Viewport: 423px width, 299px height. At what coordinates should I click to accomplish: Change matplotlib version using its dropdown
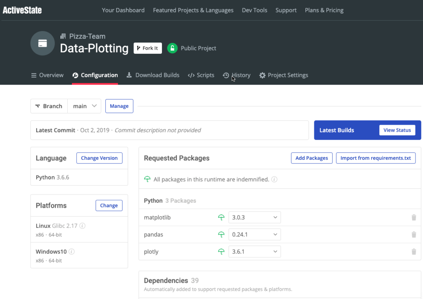254,217
